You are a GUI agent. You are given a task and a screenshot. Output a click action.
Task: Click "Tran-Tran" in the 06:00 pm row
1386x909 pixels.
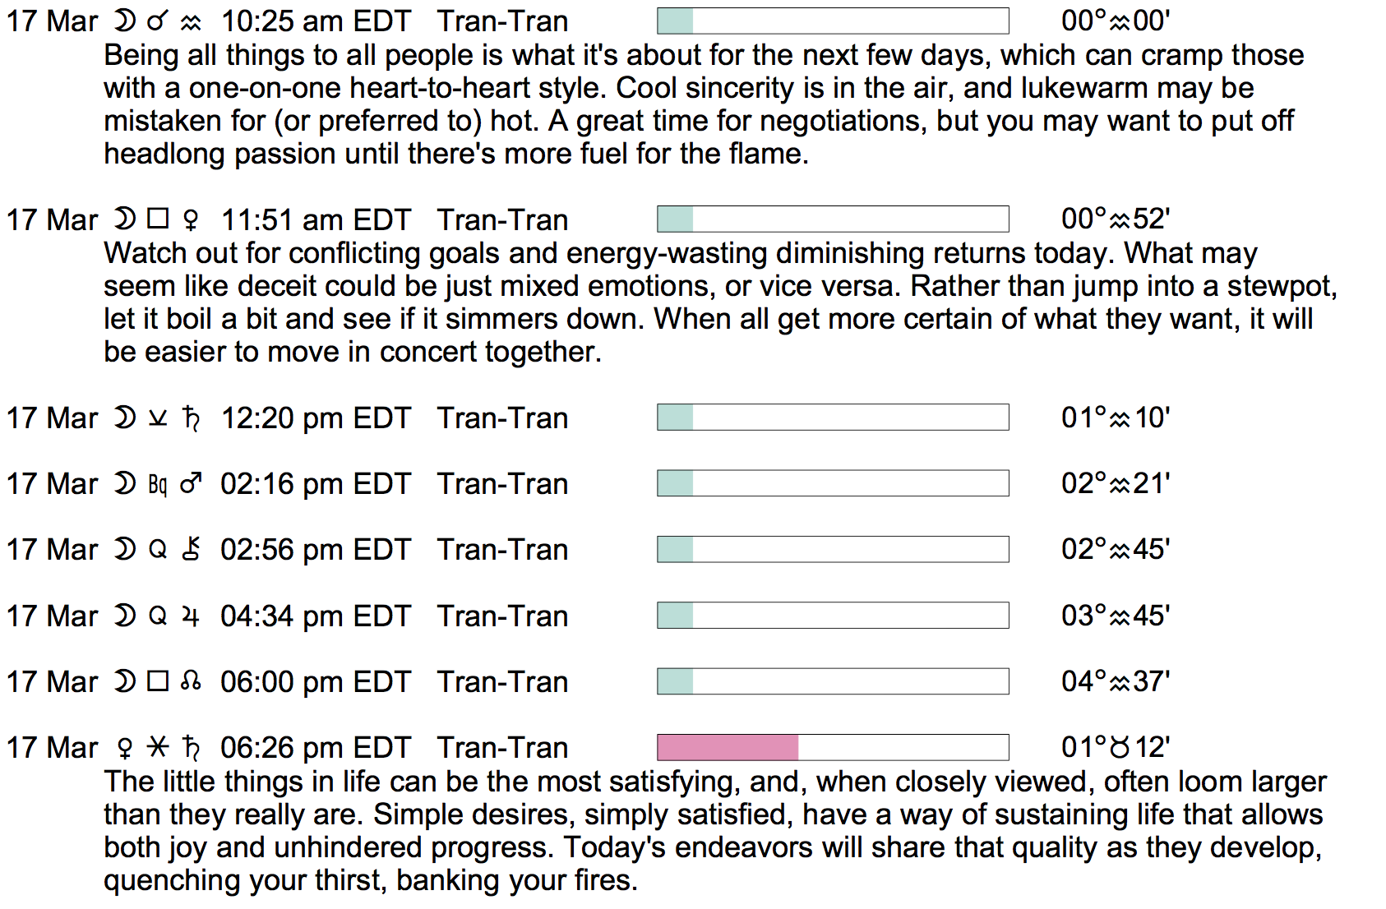click(x=502, y=682)
